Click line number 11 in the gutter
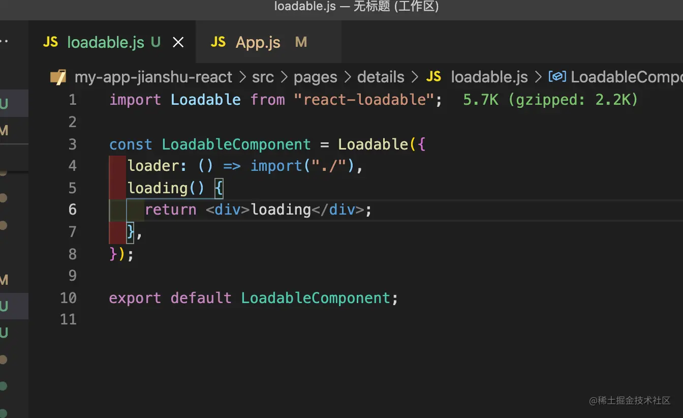 point(69,319)
